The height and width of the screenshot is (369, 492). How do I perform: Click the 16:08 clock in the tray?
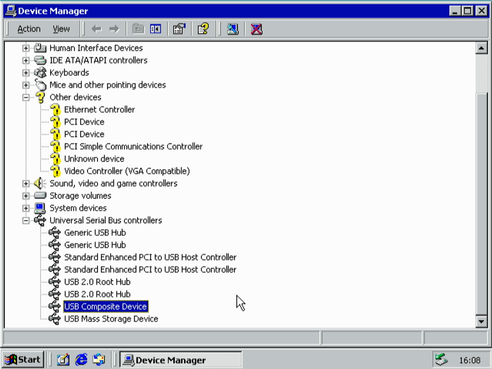click(x=470, y=360)
